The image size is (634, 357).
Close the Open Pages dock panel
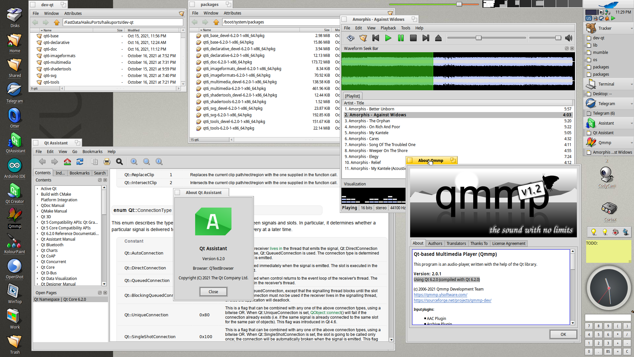pos(105,293)
